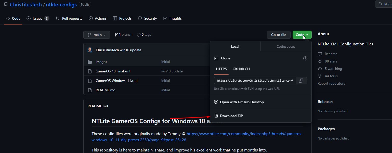The width and height of the screenshot is (392, 153).
Task: Click the repository book icon in header
Action: click(6, 4)
